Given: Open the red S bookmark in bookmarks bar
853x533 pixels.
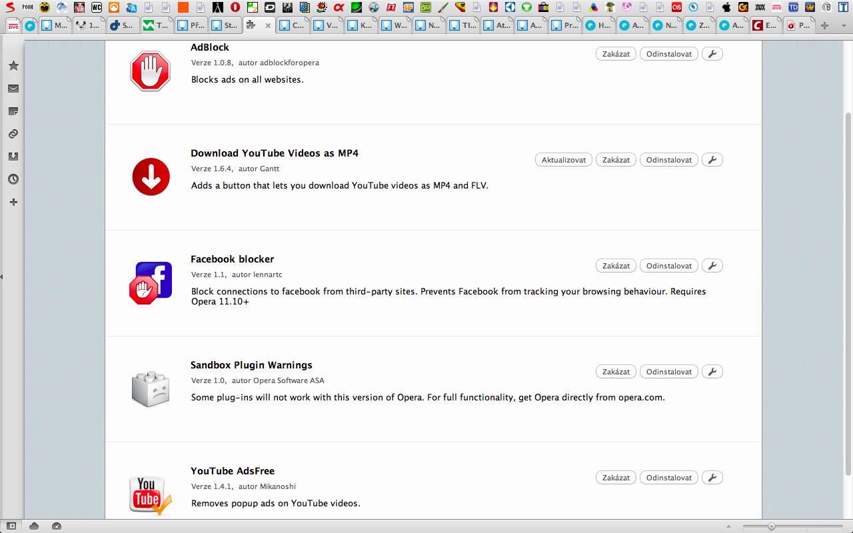Looking at the screenshot, I should (11, 7).
